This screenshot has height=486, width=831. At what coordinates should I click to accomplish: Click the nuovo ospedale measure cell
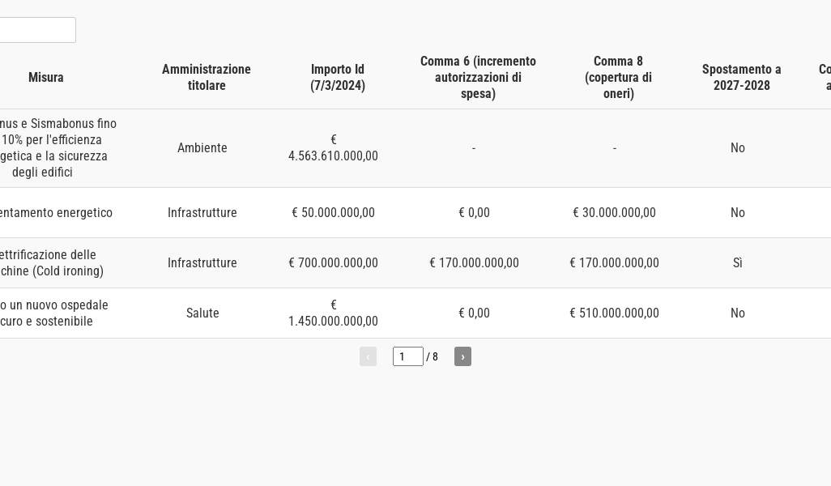53,313
